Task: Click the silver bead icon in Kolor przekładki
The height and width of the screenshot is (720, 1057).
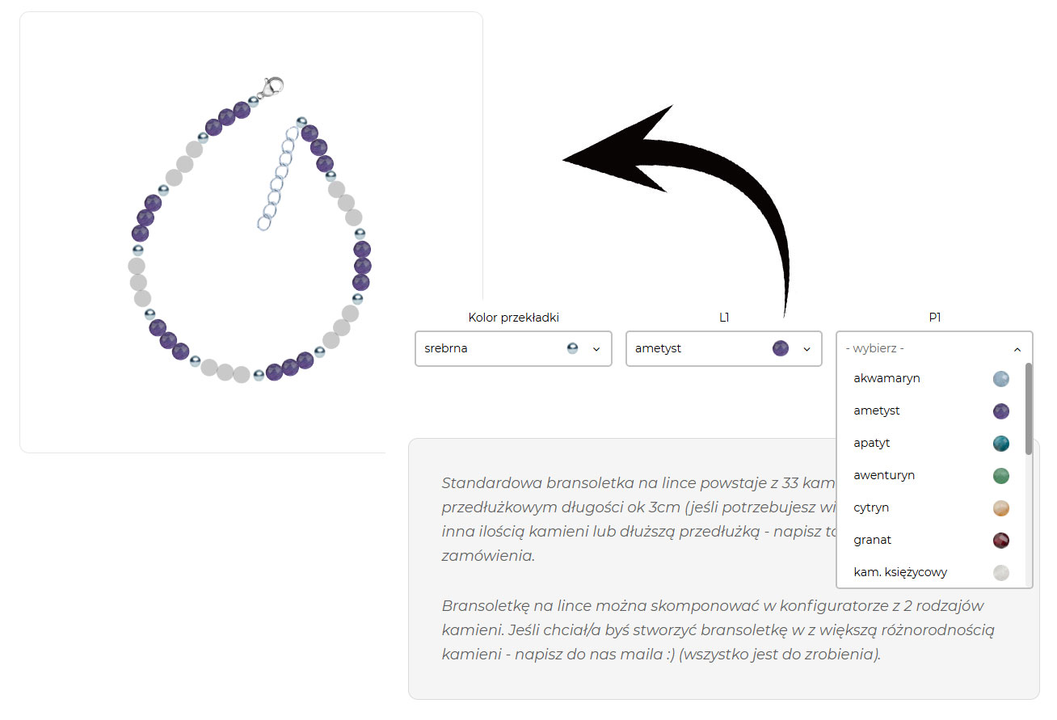Action: (x=572, y=348)
